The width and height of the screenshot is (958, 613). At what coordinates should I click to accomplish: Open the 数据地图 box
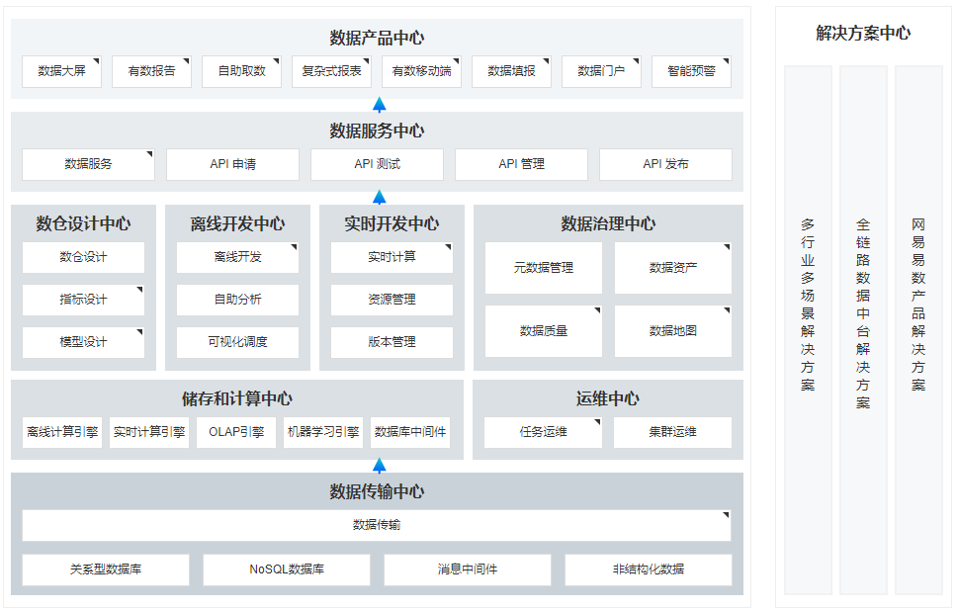(x=672, y=331)
